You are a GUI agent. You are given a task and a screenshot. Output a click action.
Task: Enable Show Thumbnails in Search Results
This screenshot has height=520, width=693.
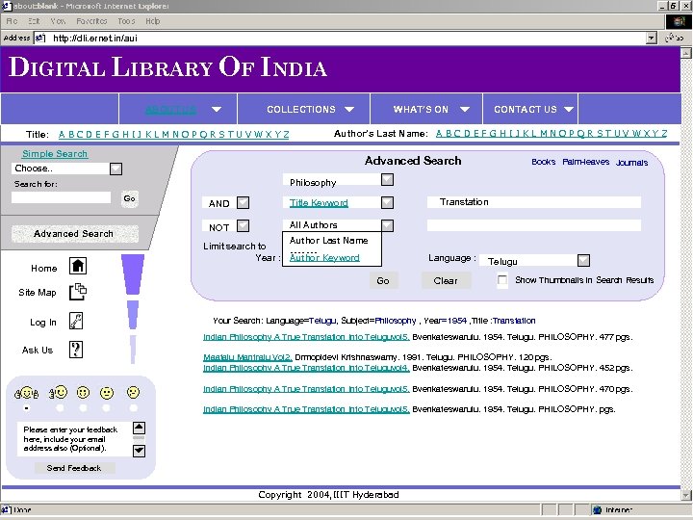pos(502,280)
